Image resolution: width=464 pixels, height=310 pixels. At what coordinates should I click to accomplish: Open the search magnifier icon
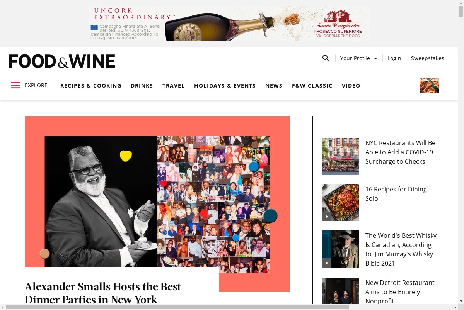[x=326, y=58]
